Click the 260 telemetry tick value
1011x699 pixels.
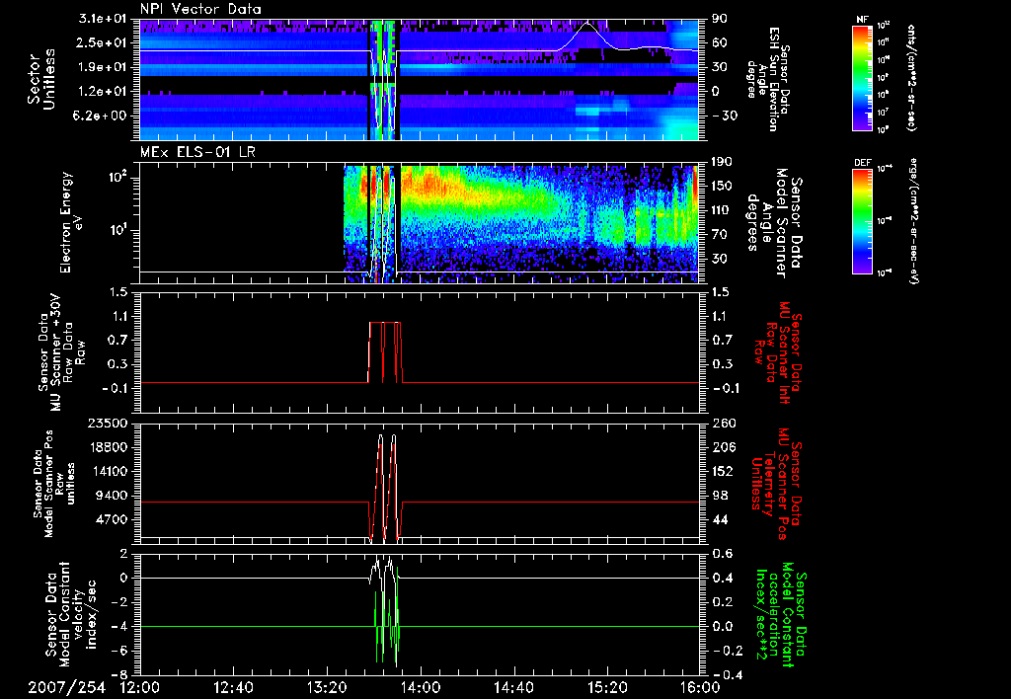pyautogui.click(x=723, y=423)
